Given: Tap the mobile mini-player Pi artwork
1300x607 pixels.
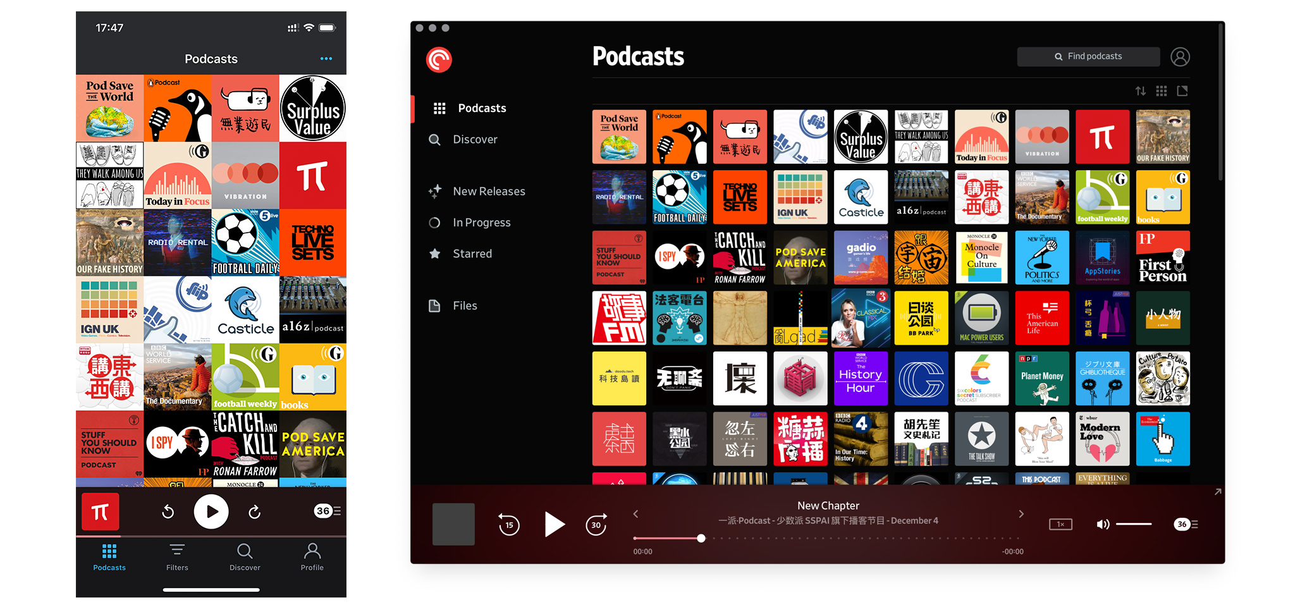Looking at the screenshot, I should (x=101, y=512).
